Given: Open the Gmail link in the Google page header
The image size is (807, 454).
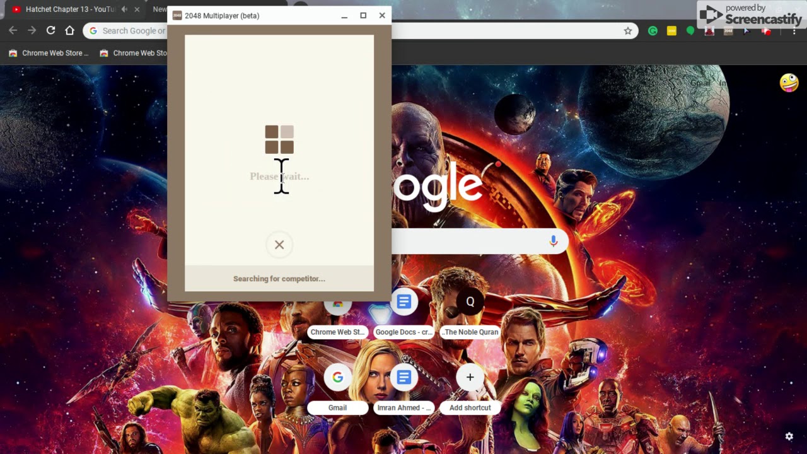Looking at the screenshot, I should pos(700,83).
